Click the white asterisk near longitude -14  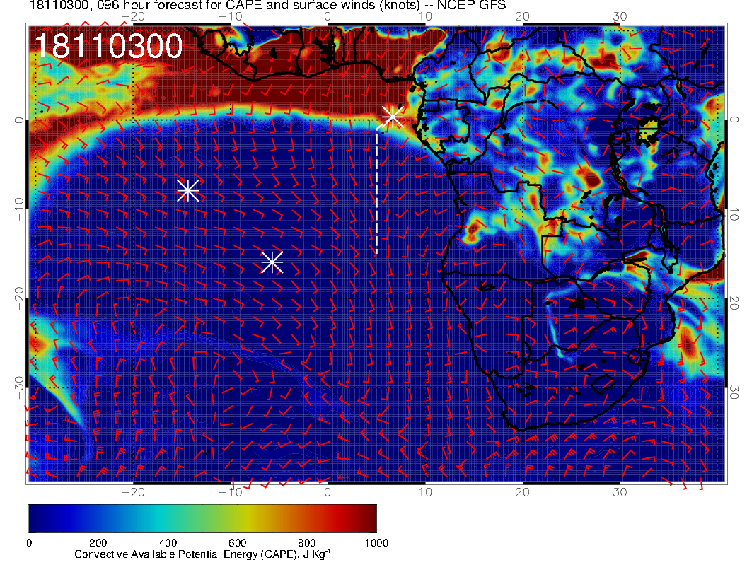click(x=187, y=190)
